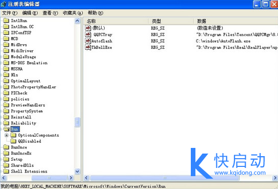Click the Reliability folder icon
This screenshot has height=189, width=278.
pos(6,123)
